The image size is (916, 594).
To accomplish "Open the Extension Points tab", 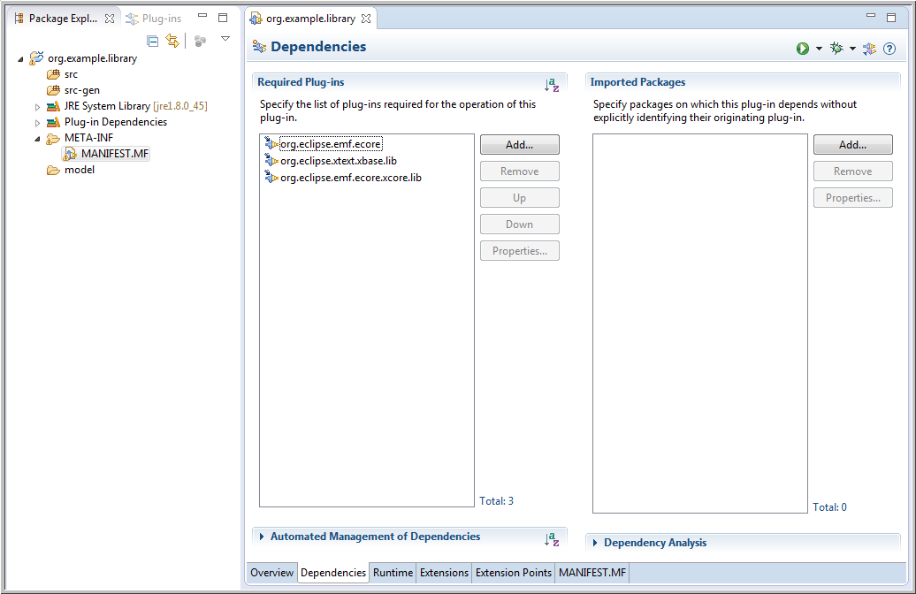I will pos(513,573).
